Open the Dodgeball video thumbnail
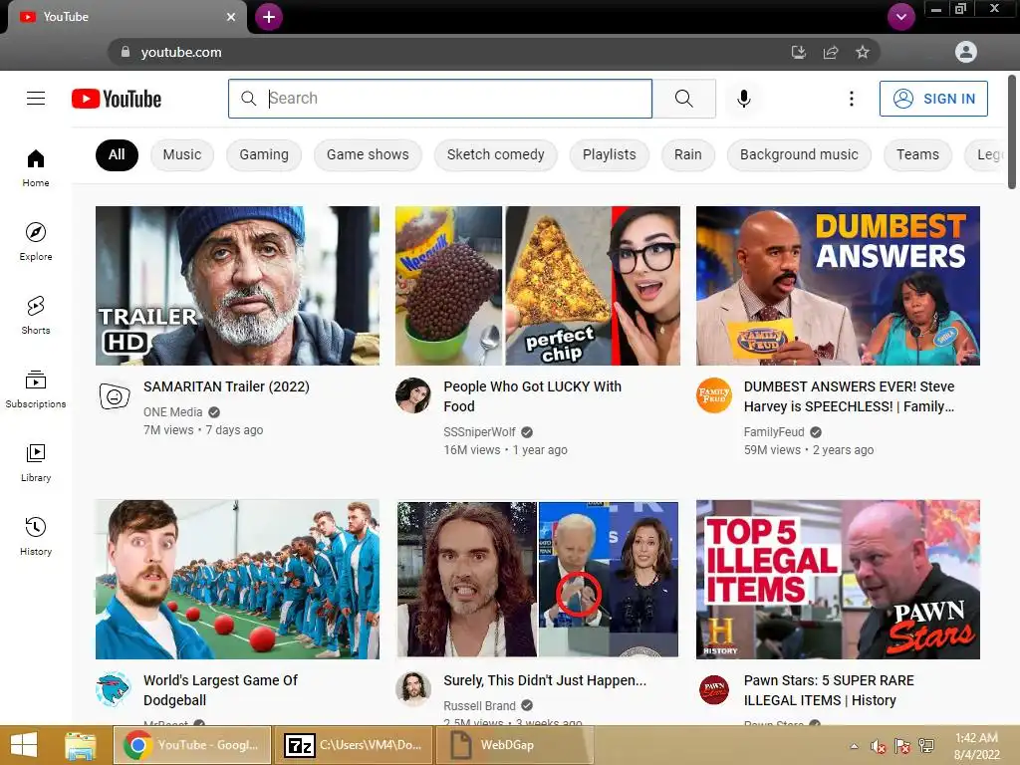This screenshot has width=1020, height=765. click(x=237, y=580)
